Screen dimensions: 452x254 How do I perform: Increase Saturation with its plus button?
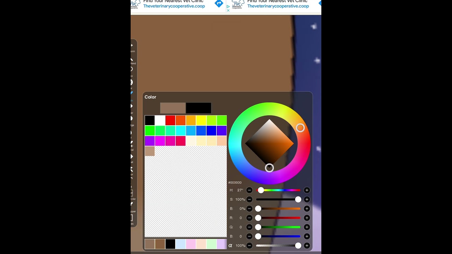[x=307, y=199]
